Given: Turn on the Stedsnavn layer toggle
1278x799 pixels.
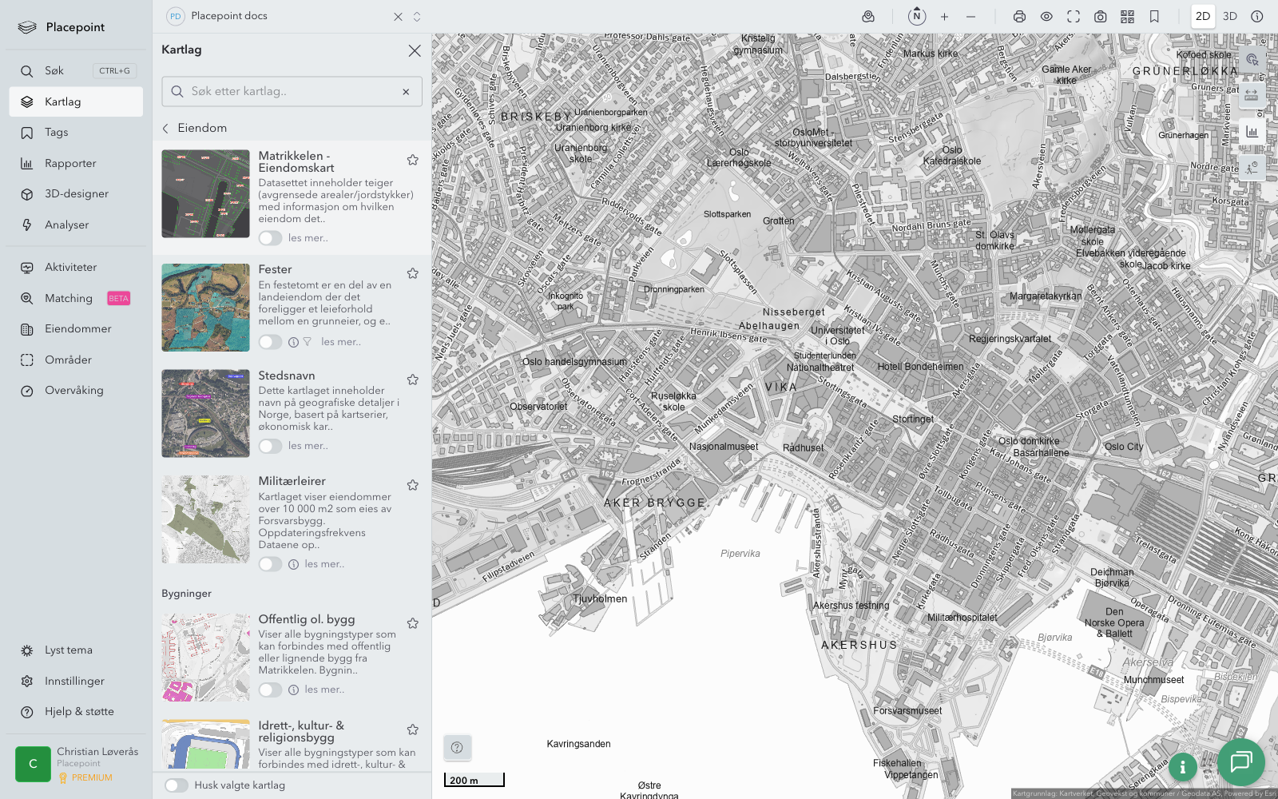Looking at the screenshot, I should pos(270,446).
